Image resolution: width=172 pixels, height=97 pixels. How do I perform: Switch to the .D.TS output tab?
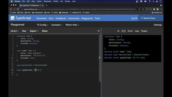124,31
